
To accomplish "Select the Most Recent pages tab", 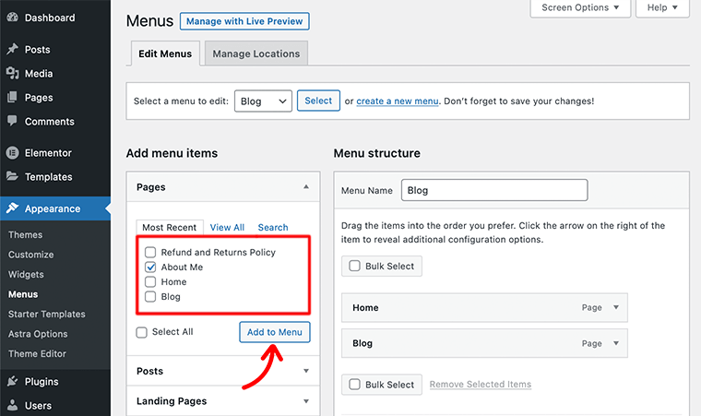I will point(170,227).
